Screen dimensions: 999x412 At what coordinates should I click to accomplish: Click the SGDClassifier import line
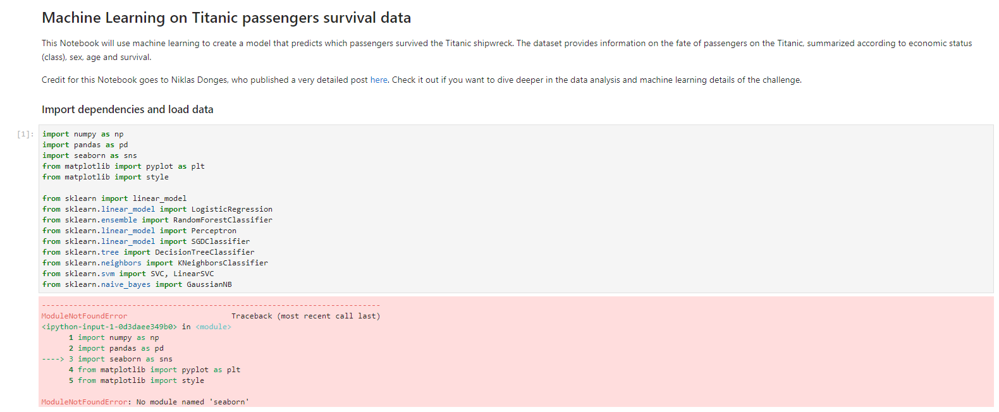pyautogui.click(x=146, y=241)
